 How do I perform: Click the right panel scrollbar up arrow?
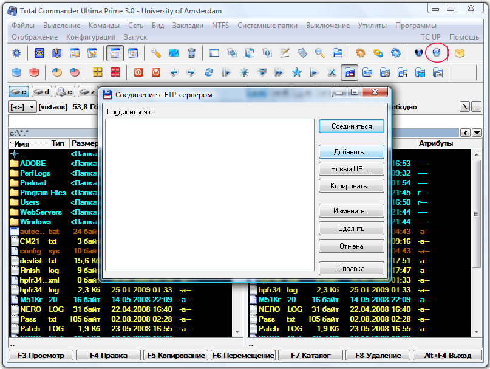tap(477, 154)
